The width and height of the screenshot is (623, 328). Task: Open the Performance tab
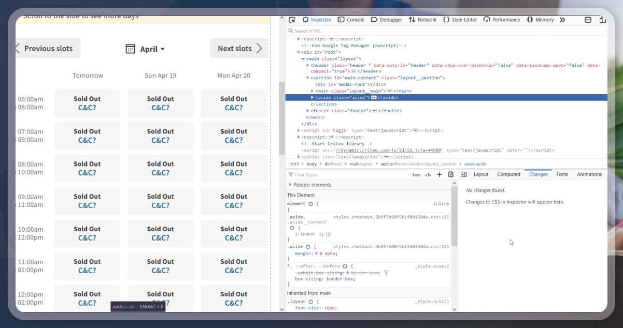point(502,20)
